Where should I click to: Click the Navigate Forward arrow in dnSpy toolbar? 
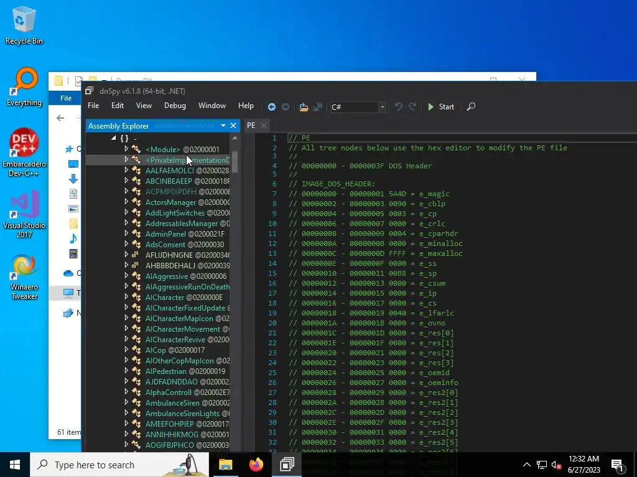286,107
